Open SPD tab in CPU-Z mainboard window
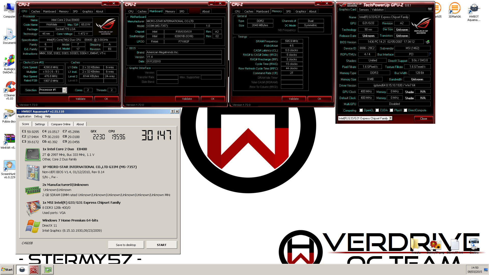This screenshot has height=275, width=489. (182, 11)
